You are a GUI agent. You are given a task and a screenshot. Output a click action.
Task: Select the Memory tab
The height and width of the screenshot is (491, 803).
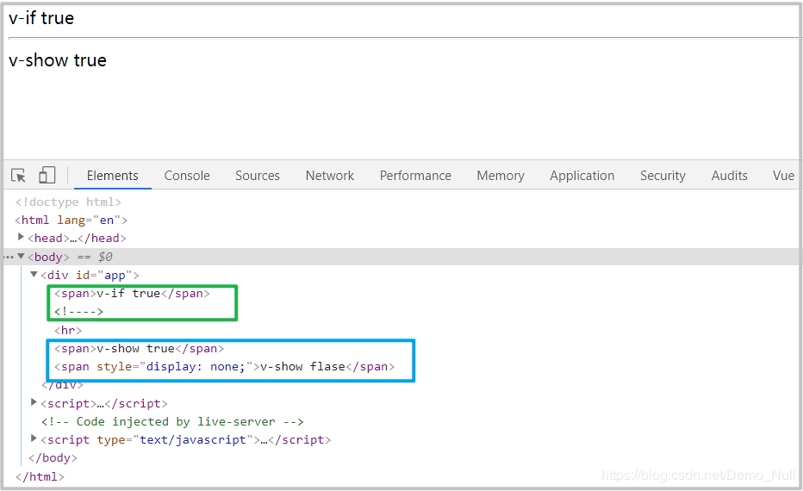click(501, 176)
